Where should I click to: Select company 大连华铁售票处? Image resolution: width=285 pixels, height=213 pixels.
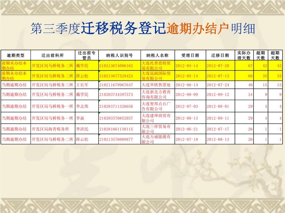pyautogui.click(x=156, y=85)
